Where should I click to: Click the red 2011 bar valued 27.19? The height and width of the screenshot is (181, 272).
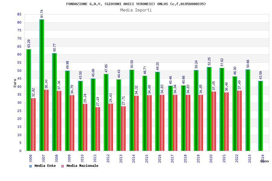(98, 129)
